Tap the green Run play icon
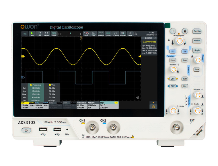This screenshot has height=166, width=218. [32, 34]
